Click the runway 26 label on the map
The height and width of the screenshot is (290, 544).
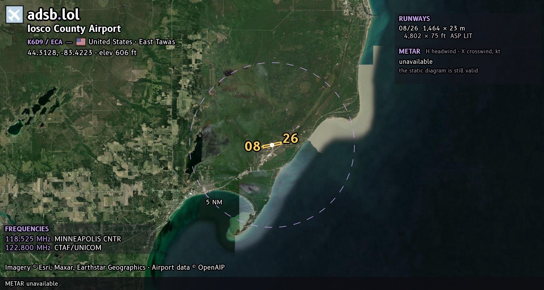(x=290, y=138)
